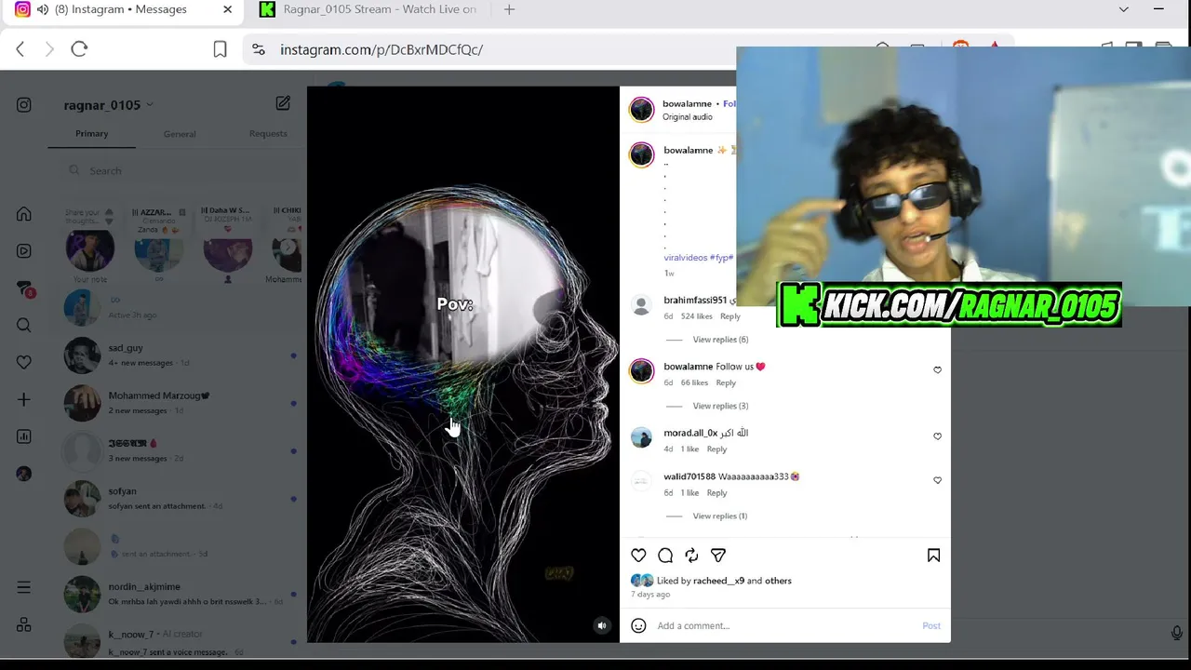The image size is (1191, 670).
Task: Close the Instagram Messages browser tab
Action: 227,9
